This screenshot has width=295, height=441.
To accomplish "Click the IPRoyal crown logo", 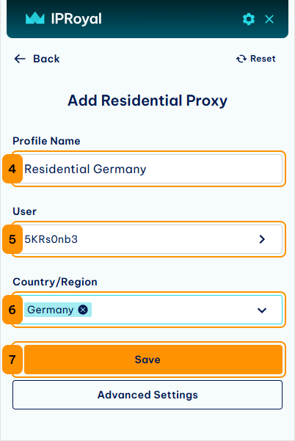I will (35, 18).
